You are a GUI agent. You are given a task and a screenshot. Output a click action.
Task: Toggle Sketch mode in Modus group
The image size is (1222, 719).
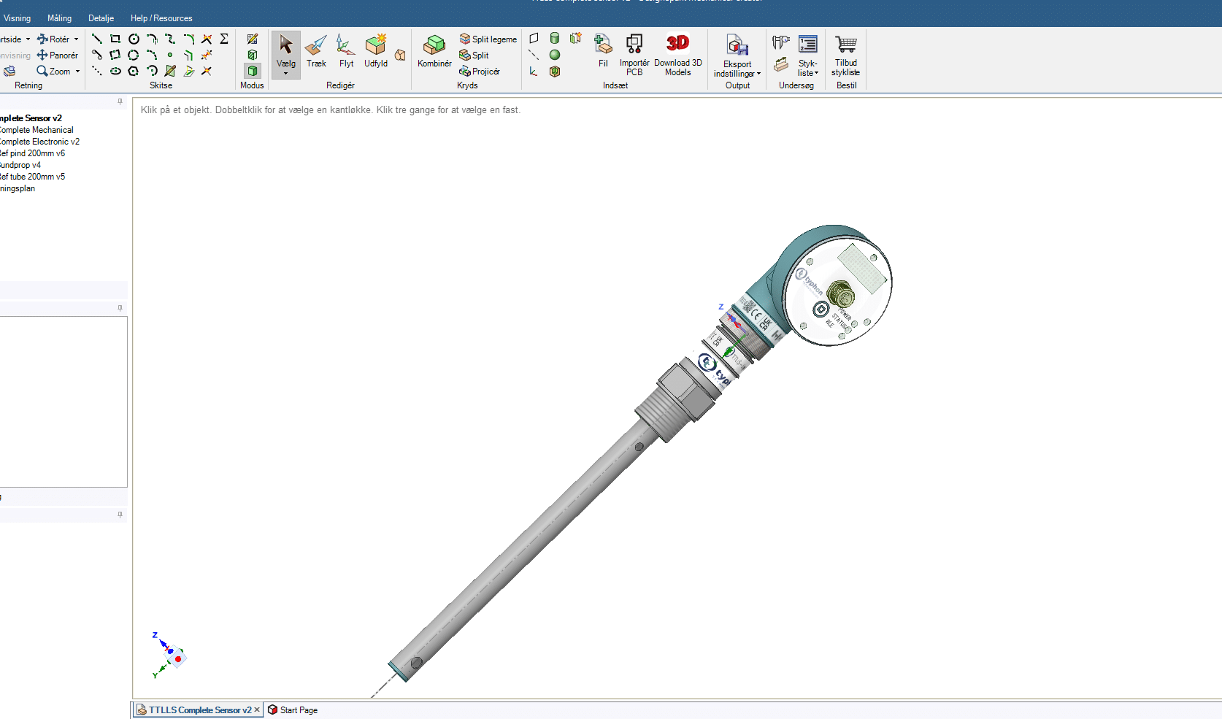coord(252,39)
